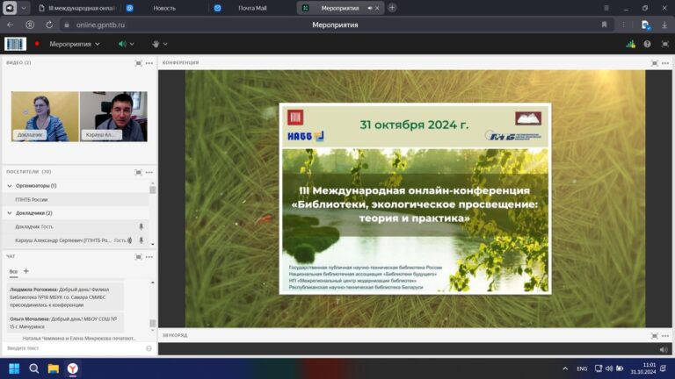Screen dimensions: 675x379
Task: Maximize the Chat panel
Action: [138, 257]
